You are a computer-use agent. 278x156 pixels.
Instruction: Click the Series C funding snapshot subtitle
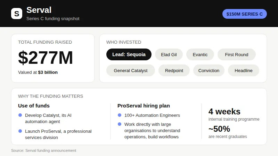pos(53,19)
